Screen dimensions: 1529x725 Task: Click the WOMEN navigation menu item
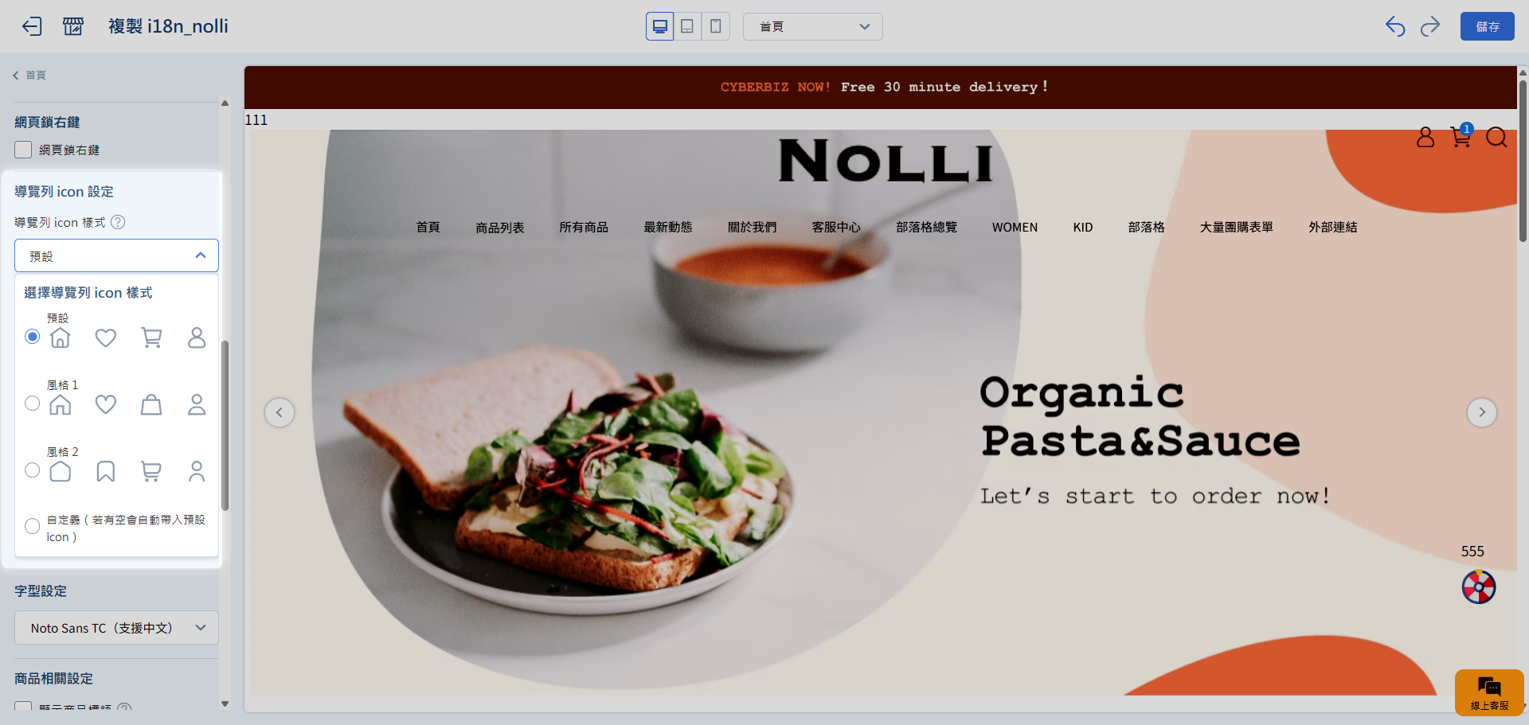click(1015, 228)
